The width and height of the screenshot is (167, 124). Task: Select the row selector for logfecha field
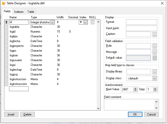[x=7, y=41]
